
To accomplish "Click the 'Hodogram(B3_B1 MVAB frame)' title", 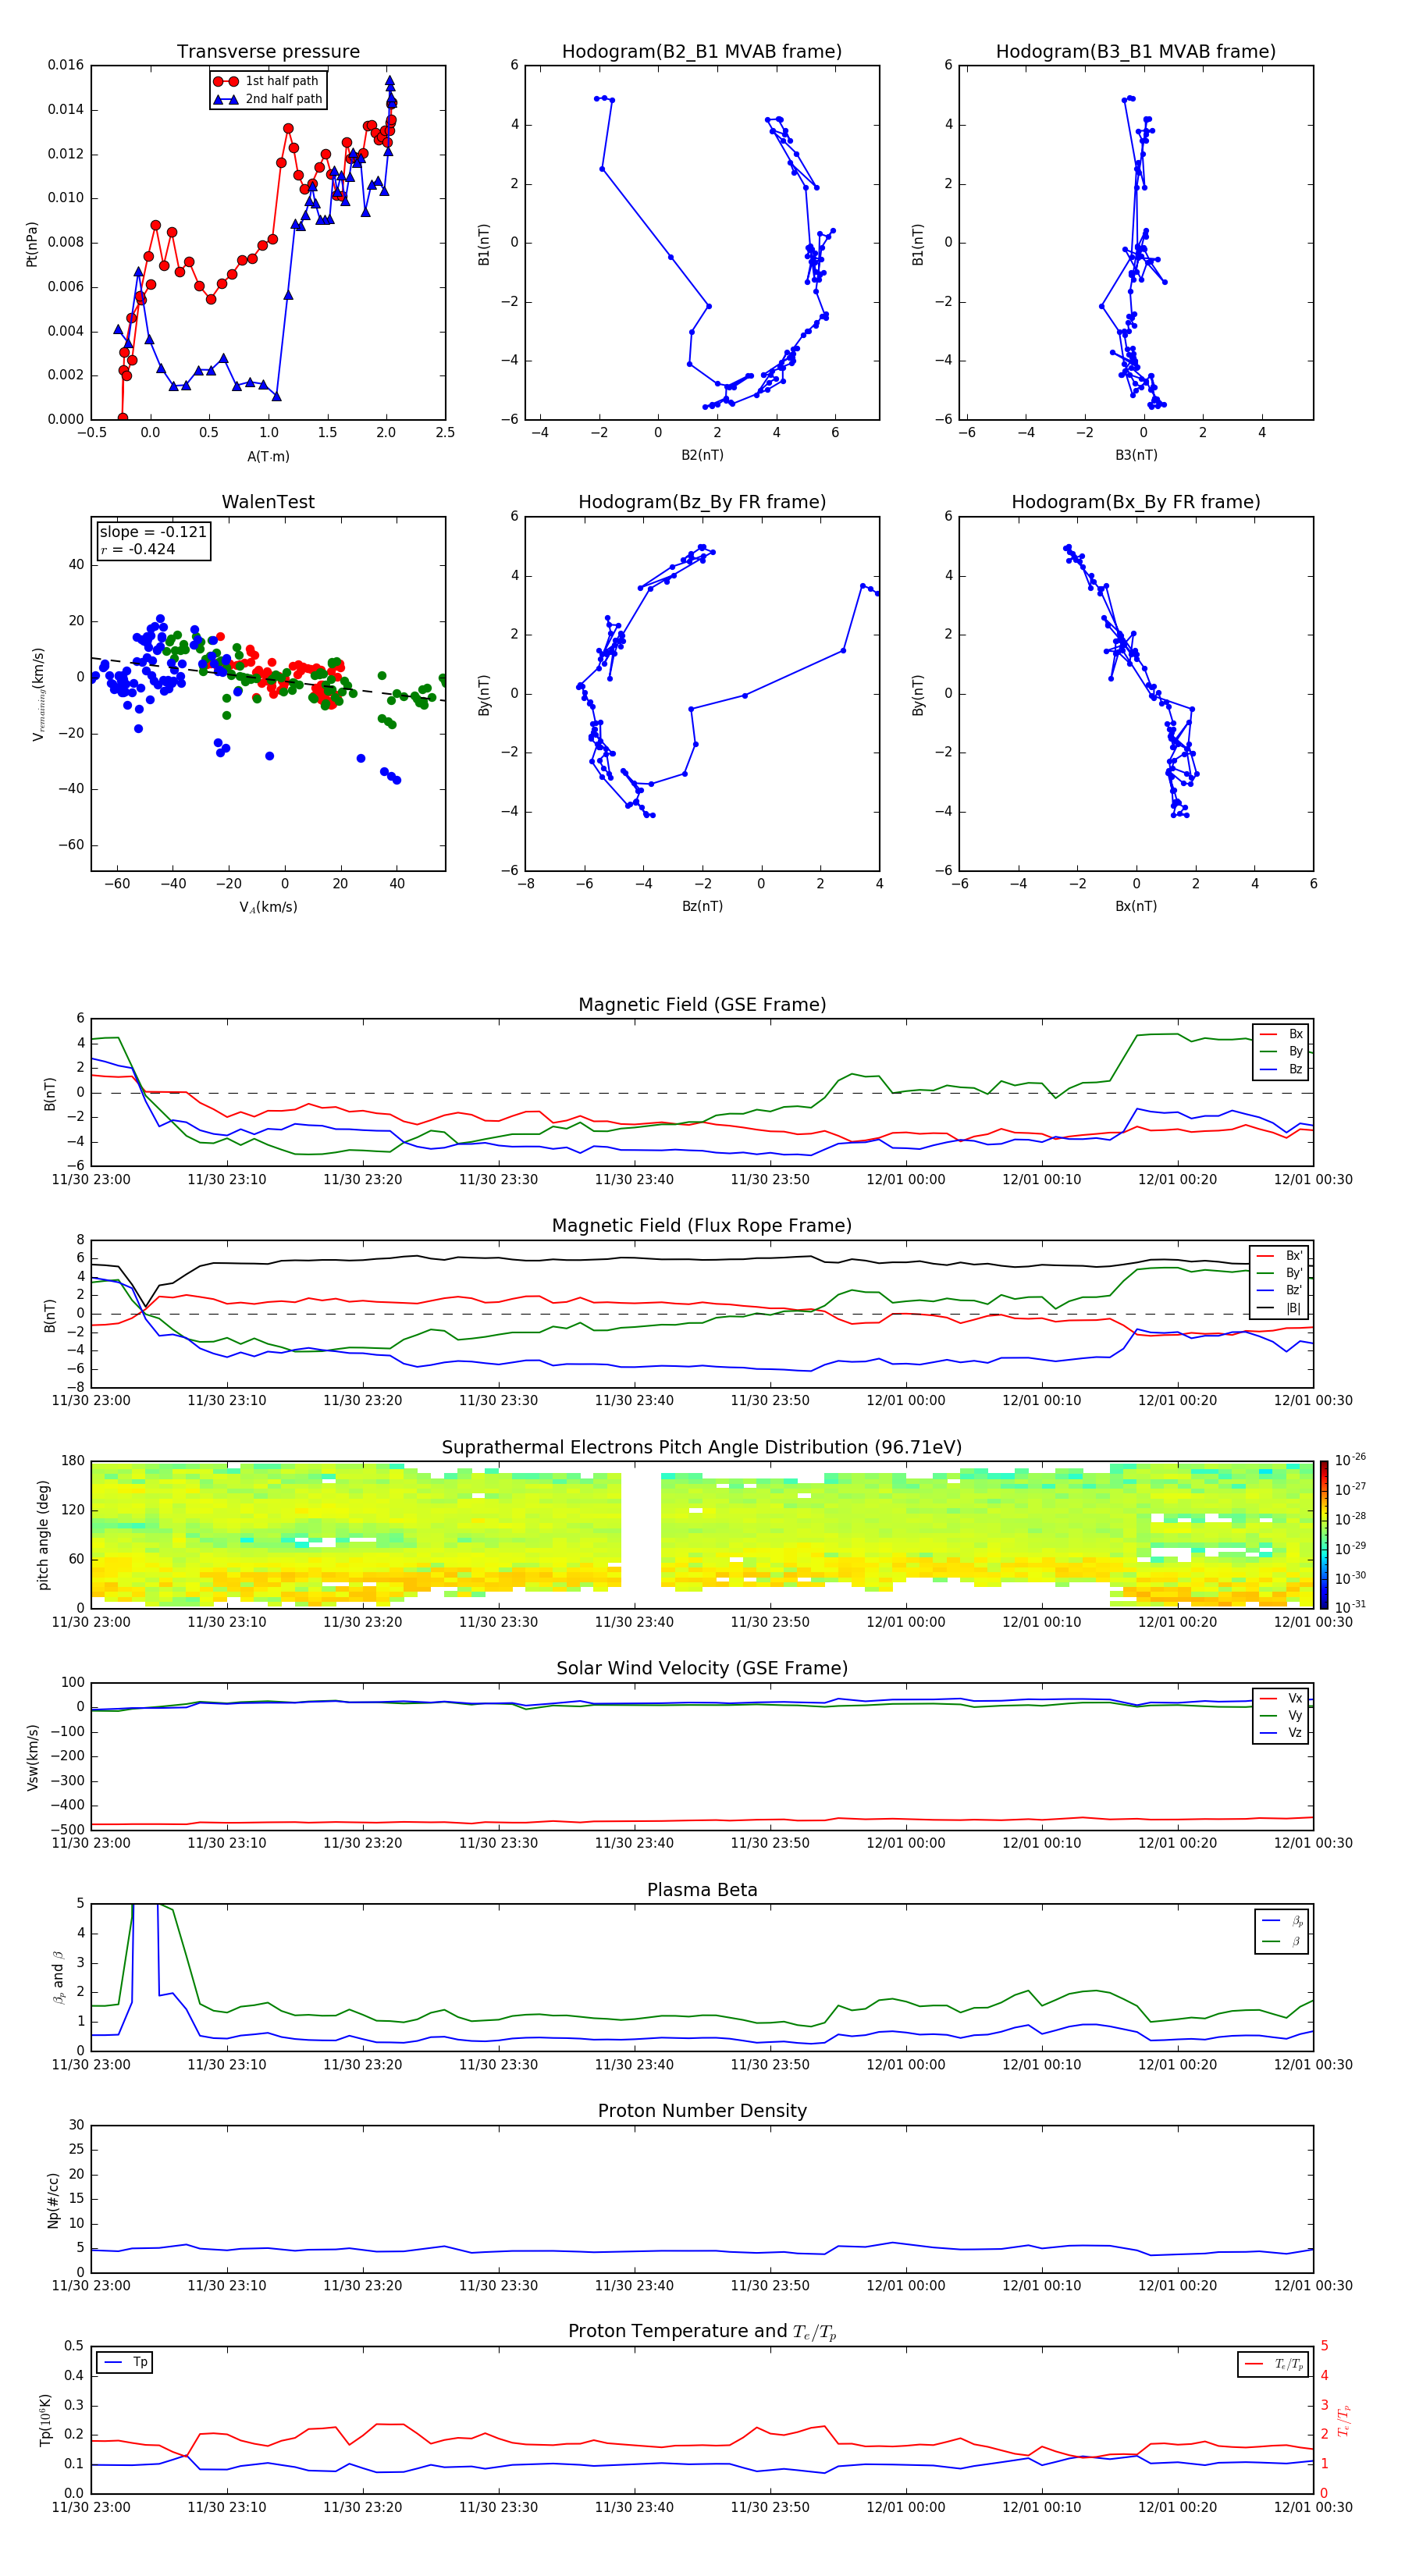I will [x=1136, y=52].
